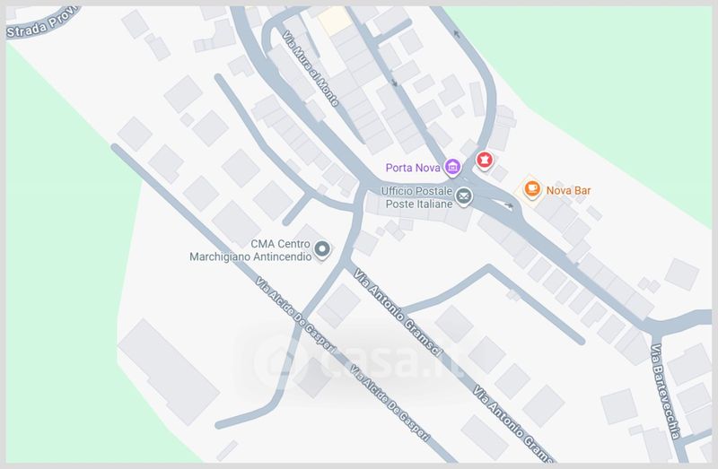Click the yellow highlighted building block
Viewport: 718px width, 469px height.
click(x=335, y=20)
